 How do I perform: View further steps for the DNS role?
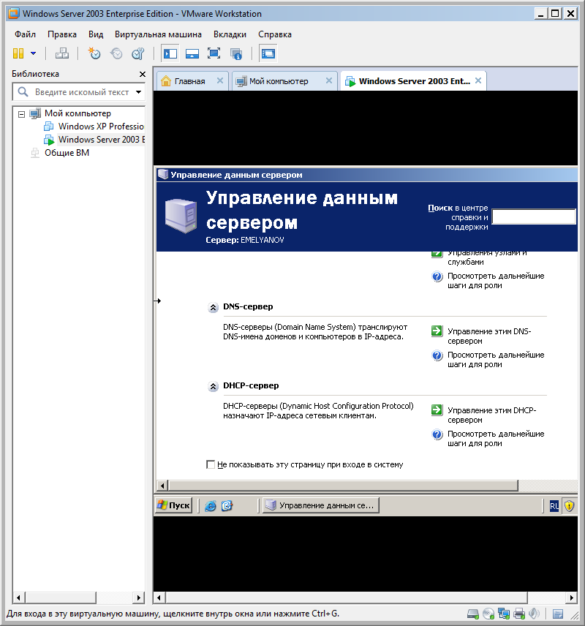pos(496,360)
